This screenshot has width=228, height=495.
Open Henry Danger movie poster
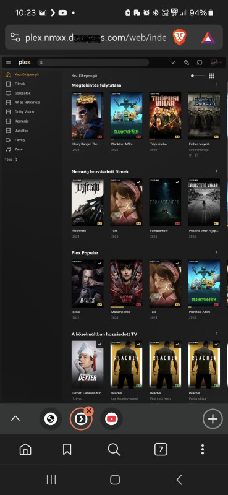(87, 115)
